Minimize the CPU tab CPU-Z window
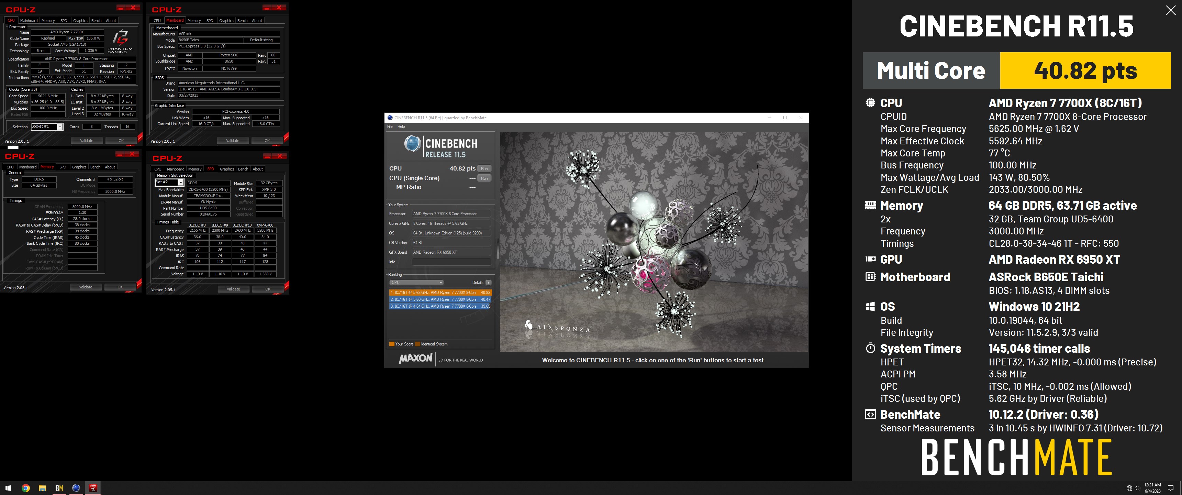 coord(121,7)
